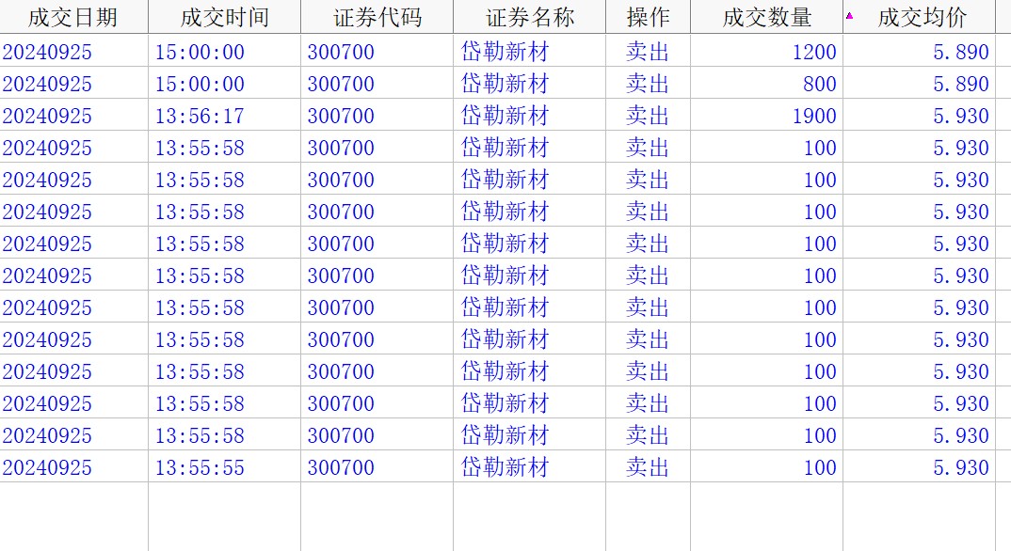1011x551 pixels.
Task: Click 卖出 in the 13:56:17 row
Action: point(648,116)
